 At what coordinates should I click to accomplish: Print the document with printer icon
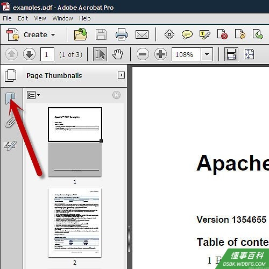(122, 34)
